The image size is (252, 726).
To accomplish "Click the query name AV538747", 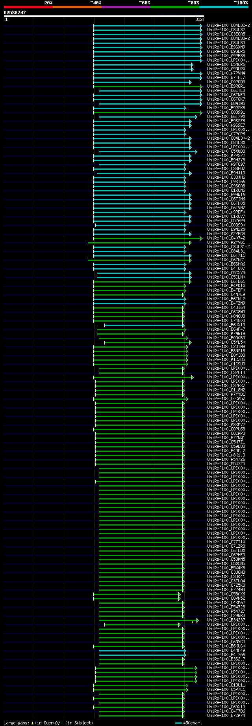I will click(x=15, y=13).
